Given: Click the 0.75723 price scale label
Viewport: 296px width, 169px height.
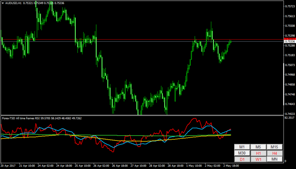Looking at the screenshot, I should (x=290, y=6).
